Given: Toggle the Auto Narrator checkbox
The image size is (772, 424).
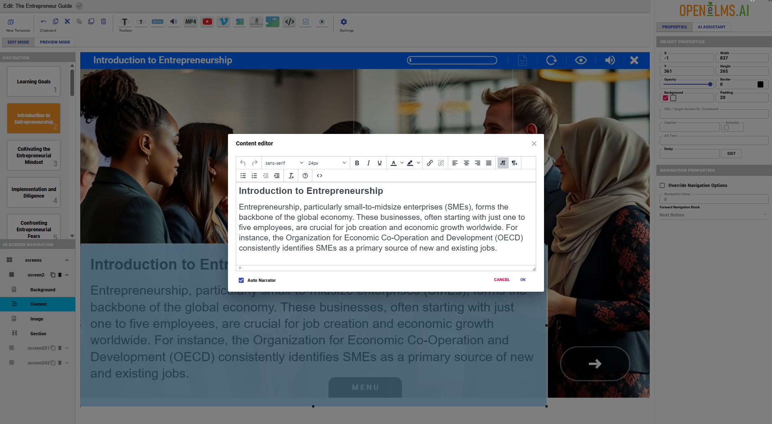Looking at the screenshot, I should click(241, 280).
